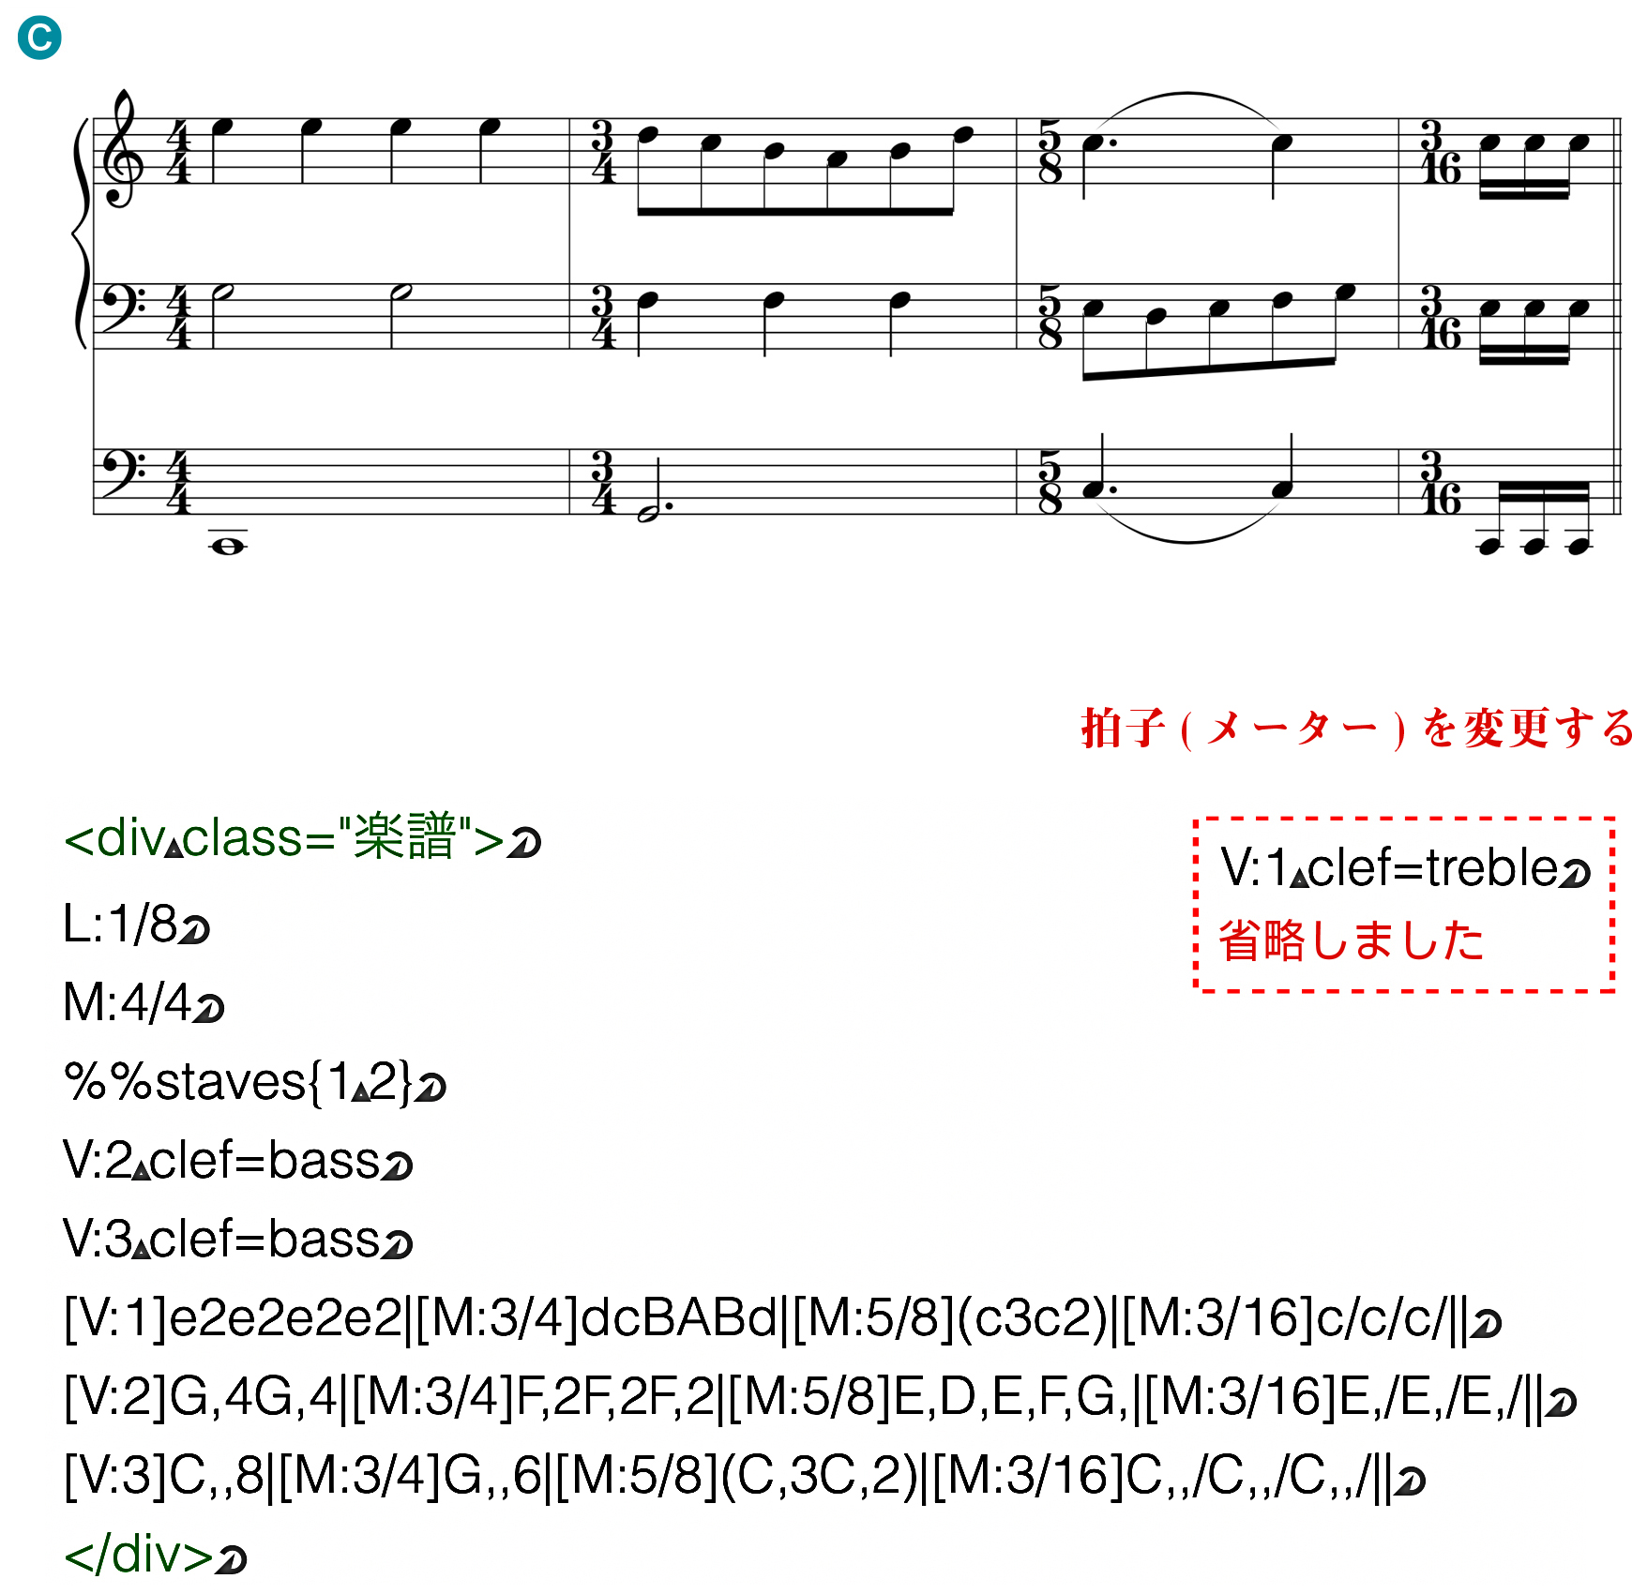The image size is (1632, 1594).
Task: Click the teal circled C icon
Action: coord(39,38)
